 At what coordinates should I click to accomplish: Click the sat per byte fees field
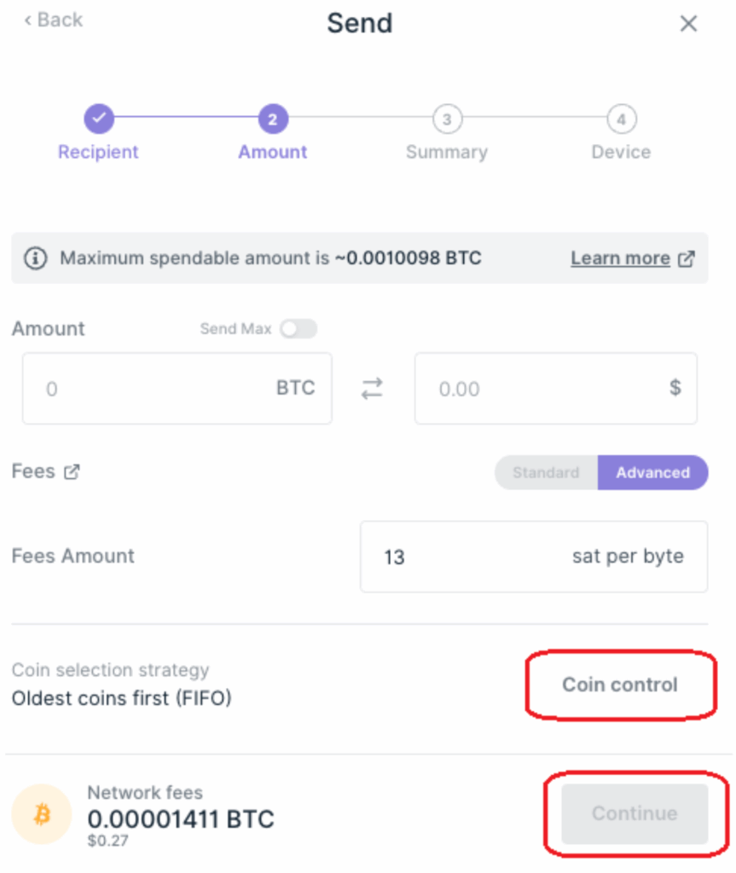(533, 556)
